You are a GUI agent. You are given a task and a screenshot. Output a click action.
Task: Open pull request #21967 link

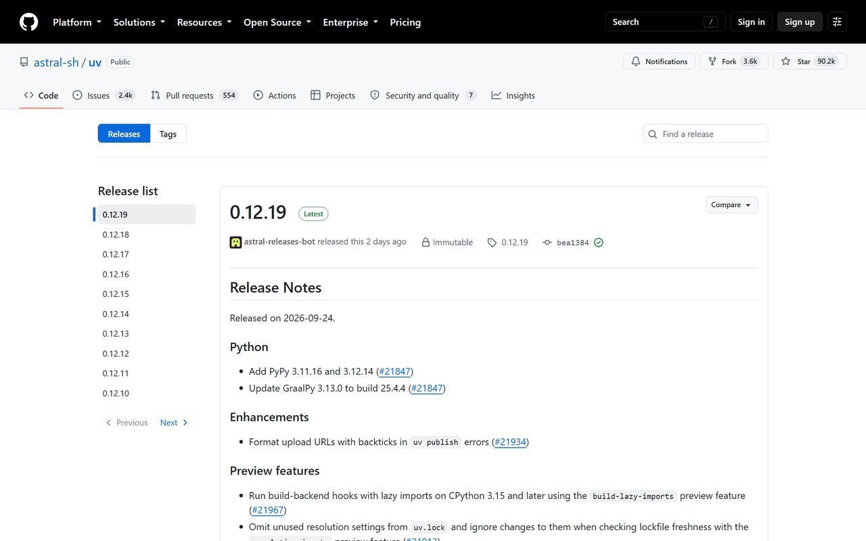pyautogui.click(x=267, y=511)
